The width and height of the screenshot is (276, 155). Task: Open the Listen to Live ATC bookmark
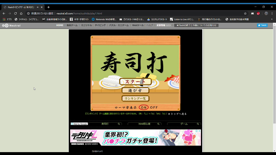[x=182, y=19]
